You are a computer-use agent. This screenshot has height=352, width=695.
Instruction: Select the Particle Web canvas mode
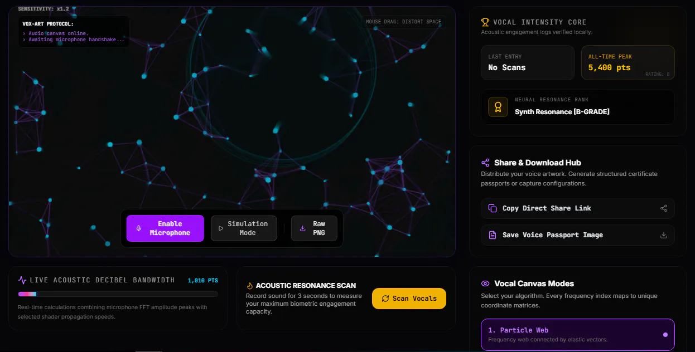pyautogui.click(x=577, y=334)
